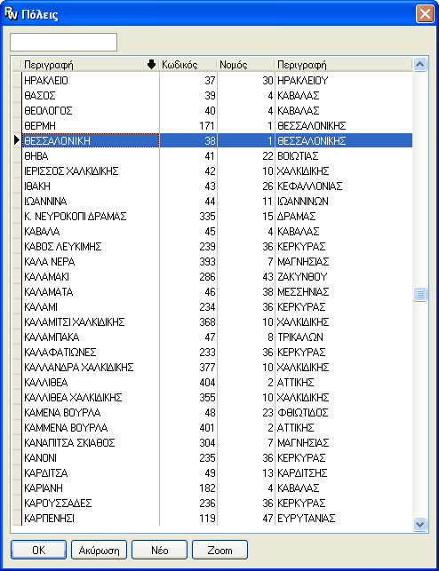Select the ΚΑΡΠΕΝΗΣΙ row
The image size is (439, 571).
click(x=217, y=518)
